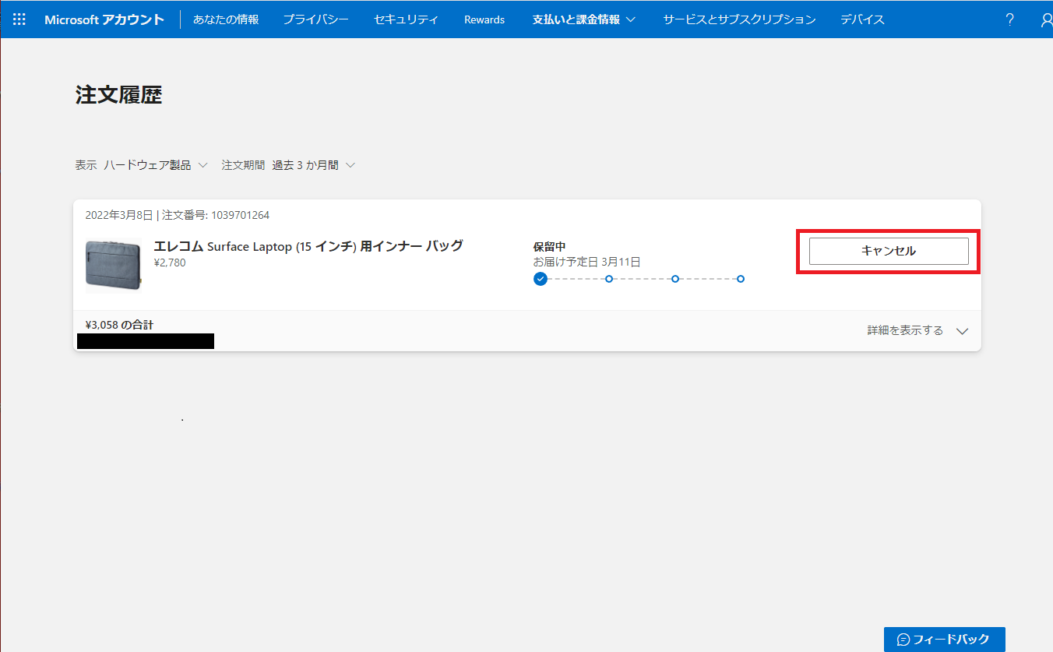
Task: Open the Rewards tab
Action: click(484, 19)
